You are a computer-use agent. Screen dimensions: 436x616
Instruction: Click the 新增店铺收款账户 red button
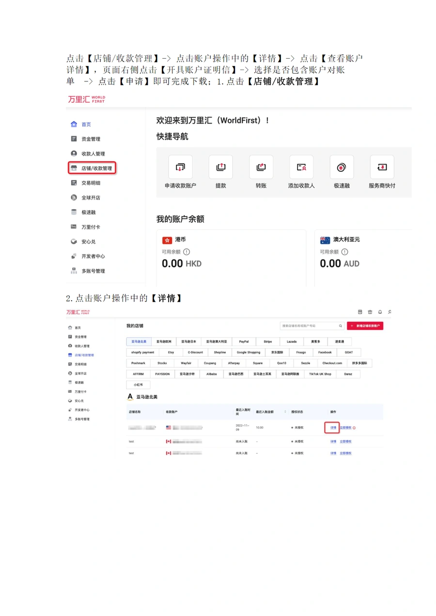click(x=365, y=326)
